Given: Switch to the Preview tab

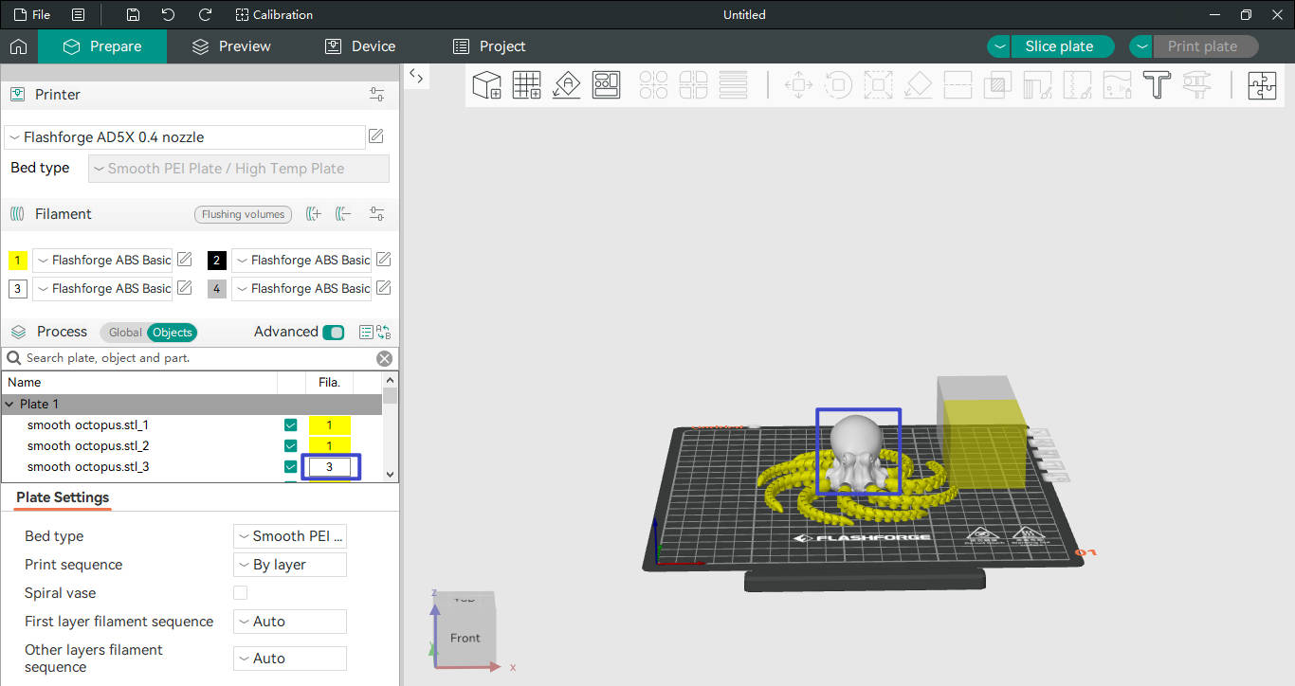Looking at the screenshot, I should 231,46.
